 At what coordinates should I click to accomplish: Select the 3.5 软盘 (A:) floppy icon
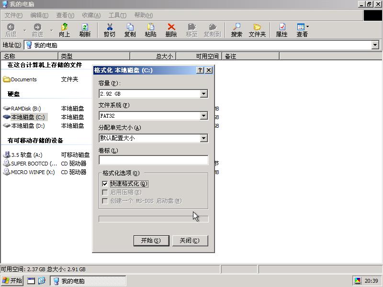7,155
